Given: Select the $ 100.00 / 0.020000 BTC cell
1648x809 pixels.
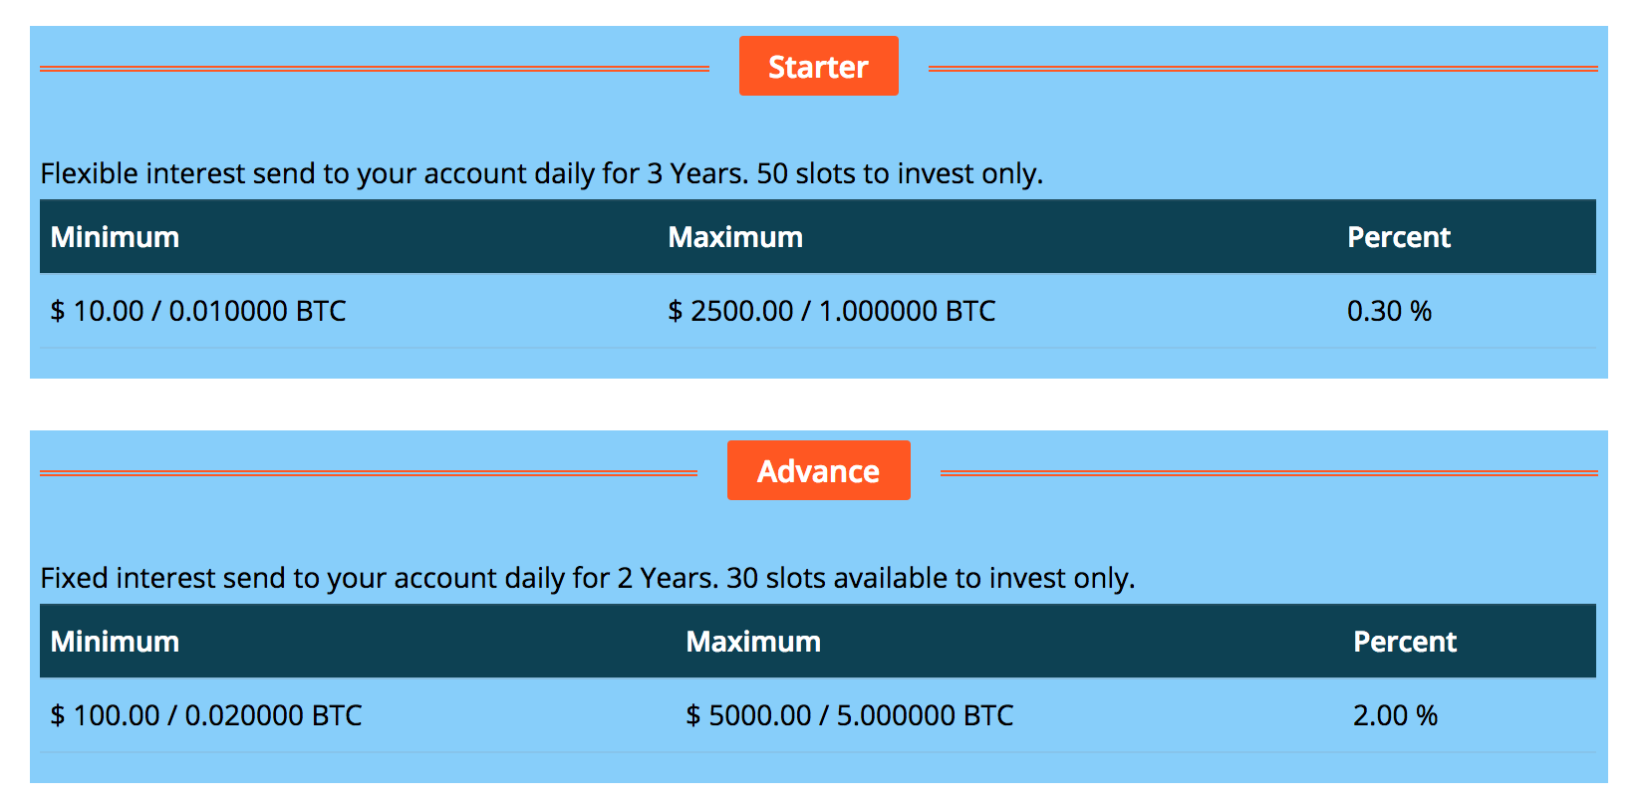Looking at the screenshot, I should (x=206, y=715).
